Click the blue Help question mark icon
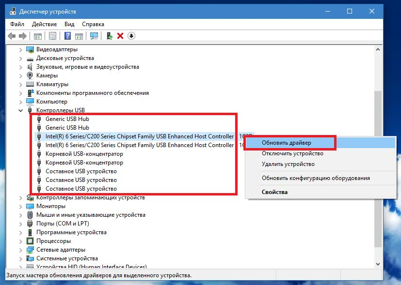 (67, 36)
